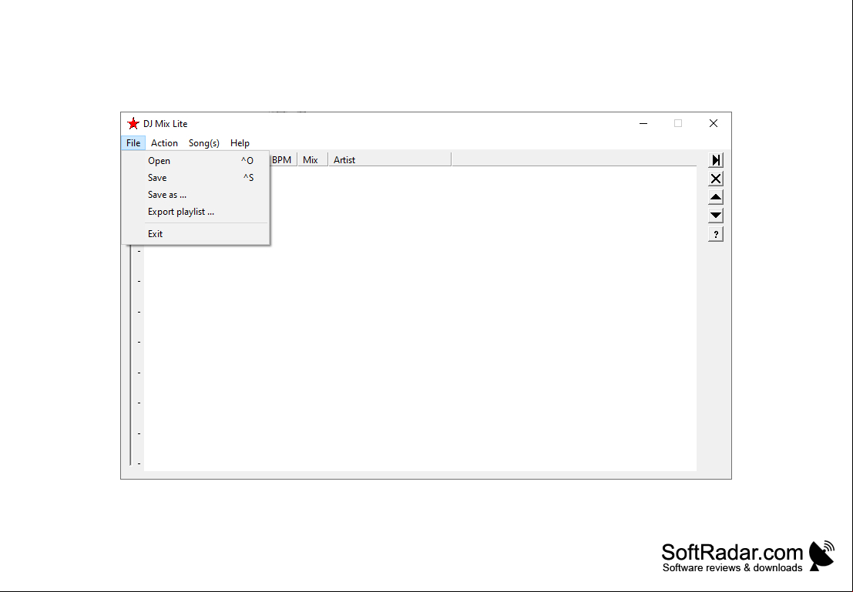Open the Action menu

click(x=164, y=143)
